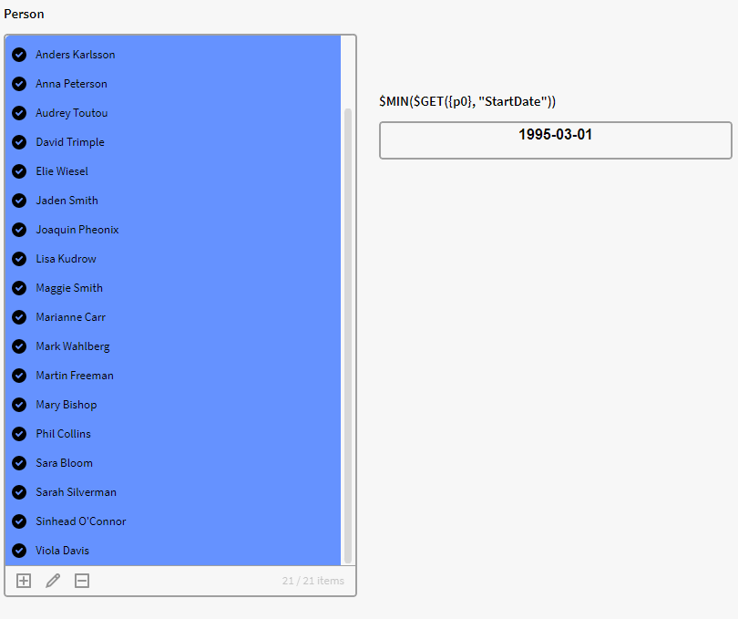The height and width of the screenshot is (619, 738).
Task: Uncheck the Viola Davis check icon
Action: tap(19, 551)
